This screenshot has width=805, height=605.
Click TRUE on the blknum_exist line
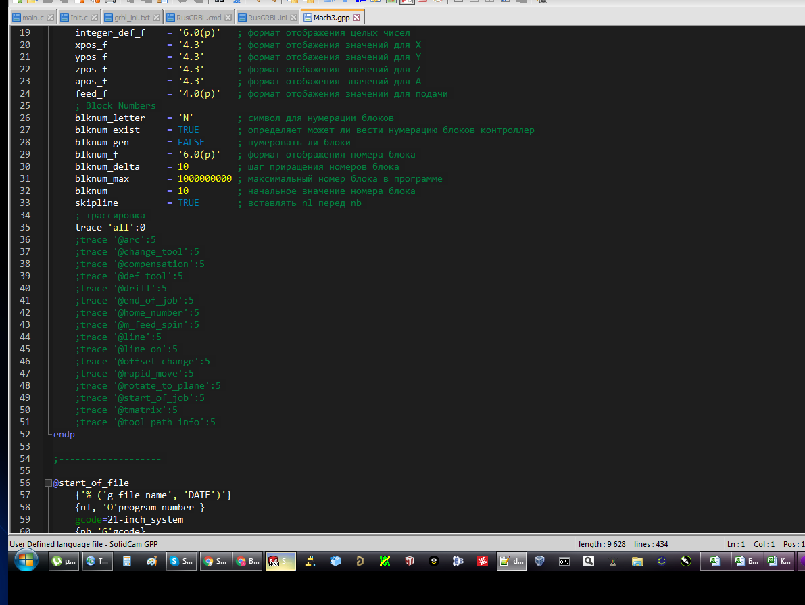[x=189, y=130]
